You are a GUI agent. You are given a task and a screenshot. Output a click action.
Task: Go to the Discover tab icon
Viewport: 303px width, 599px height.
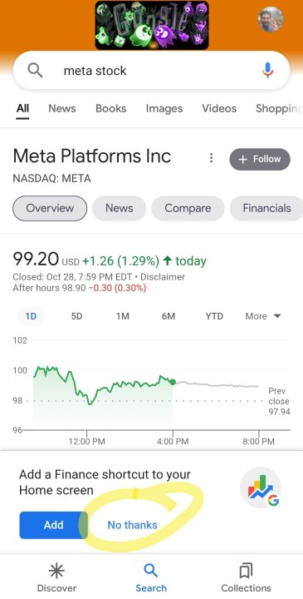56,571
